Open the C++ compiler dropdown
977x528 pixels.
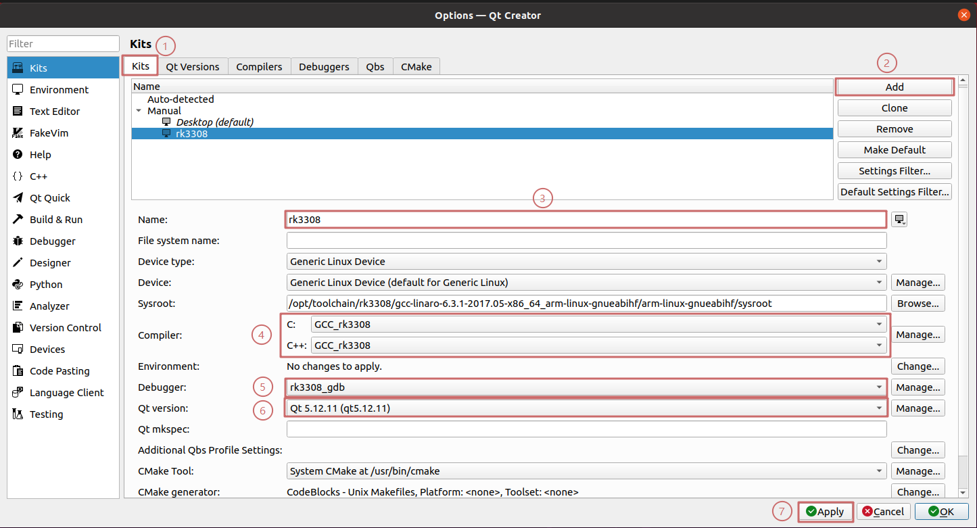pos(598,345)
